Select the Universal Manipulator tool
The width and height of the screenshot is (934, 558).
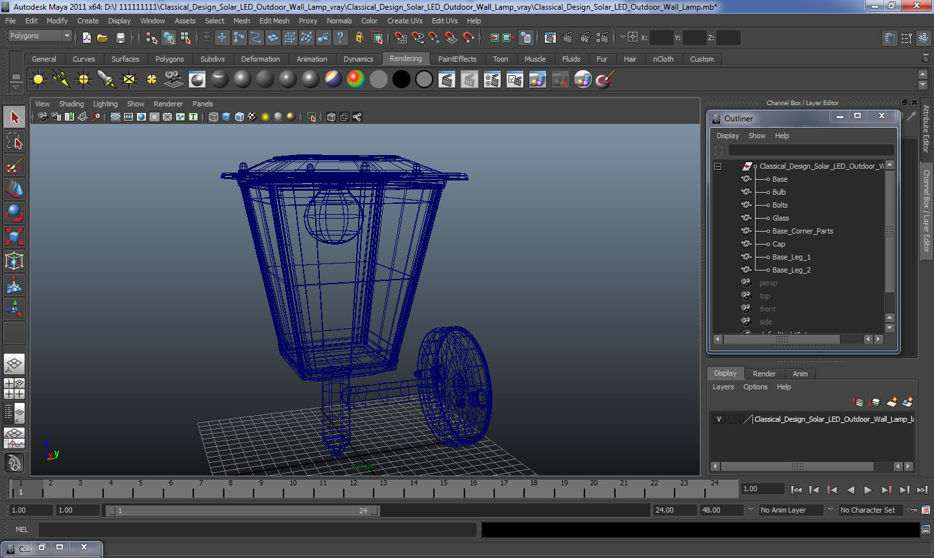click(14, 261)
